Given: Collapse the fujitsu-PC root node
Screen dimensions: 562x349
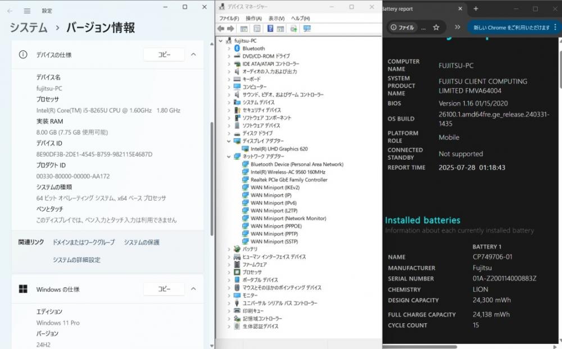Looking at the screenshot, I should (221, 41).
